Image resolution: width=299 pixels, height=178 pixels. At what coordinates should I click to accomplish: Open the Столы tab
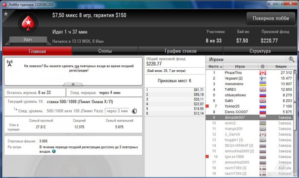tap(105, 51)
